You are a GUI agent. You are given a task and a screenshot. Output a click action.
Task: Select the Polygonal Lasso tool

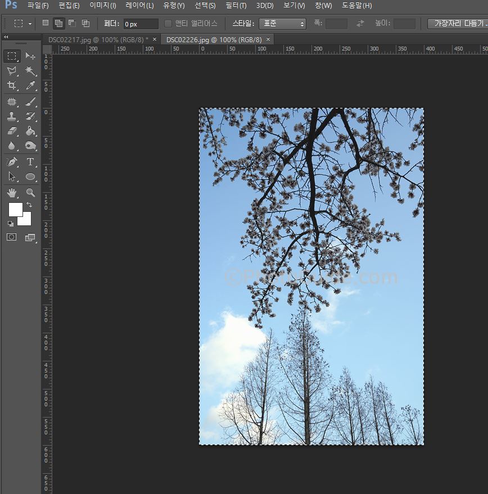click(12, 71)
